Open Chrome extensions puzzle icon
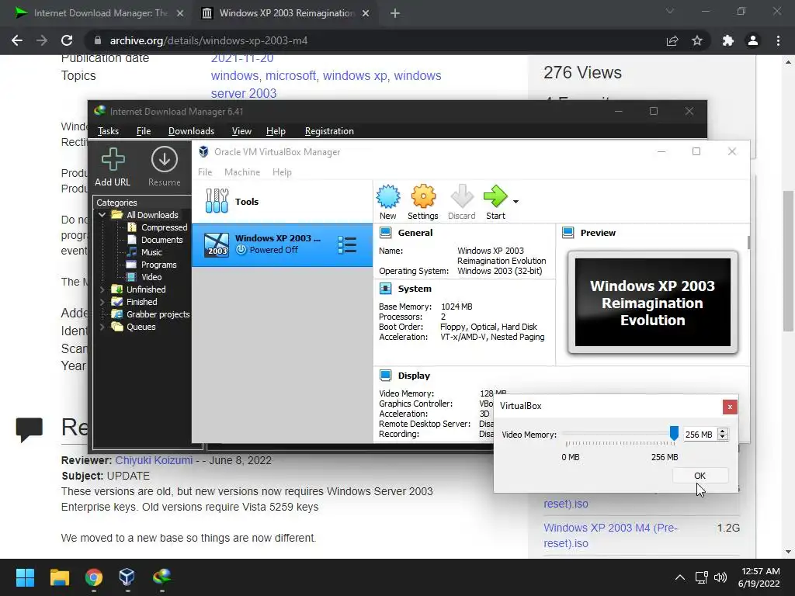795x596 pixels. pos(728,40)
